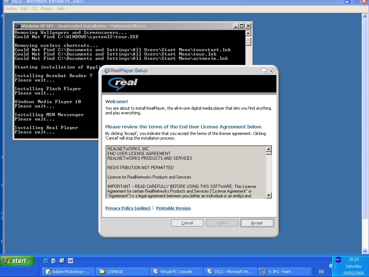Close the Unattended Installation console window
369x277 pixels.
[248, 26]
